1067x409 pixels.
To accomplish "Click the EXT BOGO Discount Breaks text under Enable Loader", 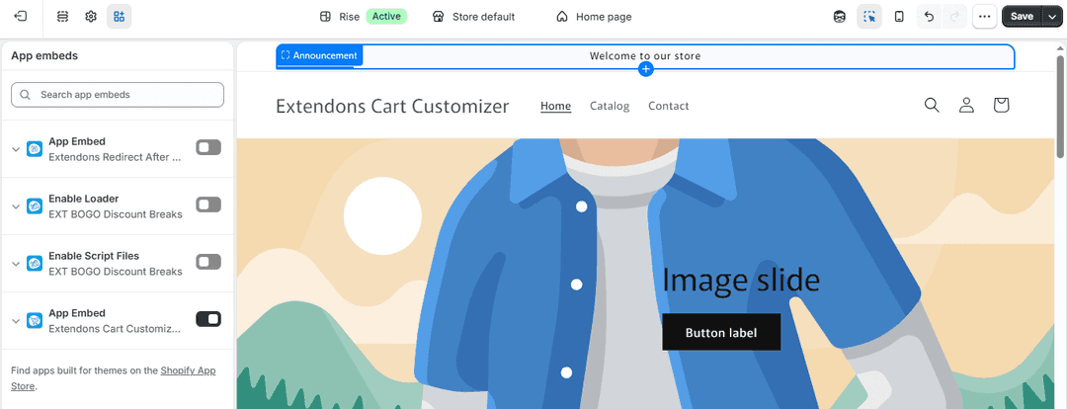I will tap(115, 214).
